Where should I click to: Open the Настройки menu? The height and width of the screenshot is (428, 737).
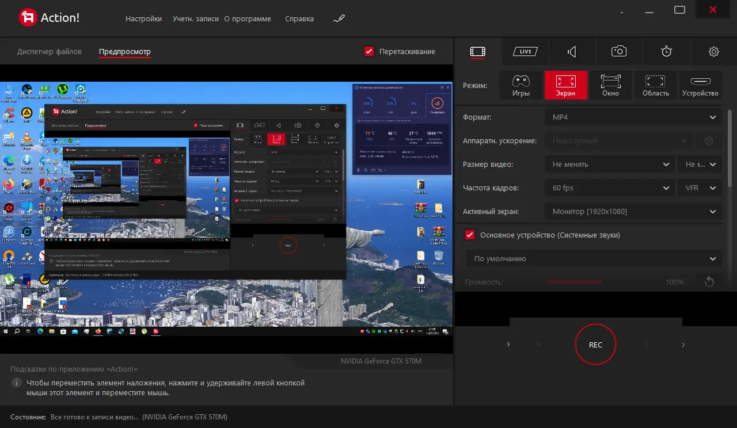pos(143,18)
